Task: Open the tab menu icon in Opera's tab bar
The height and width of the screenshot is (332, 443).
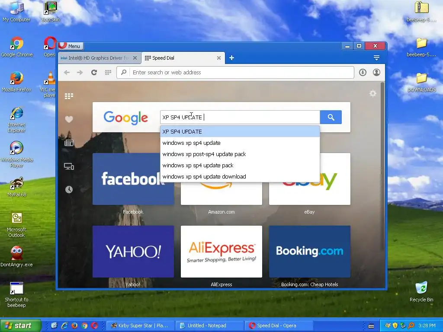Action: (x=376, y=58)
